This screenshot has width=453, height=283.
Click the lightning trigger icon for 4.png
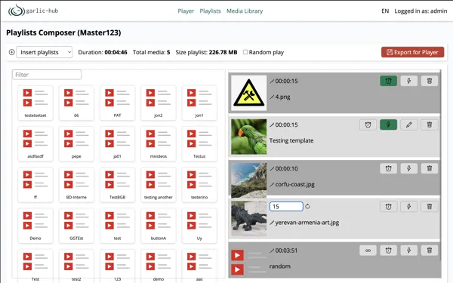(408, 81)
